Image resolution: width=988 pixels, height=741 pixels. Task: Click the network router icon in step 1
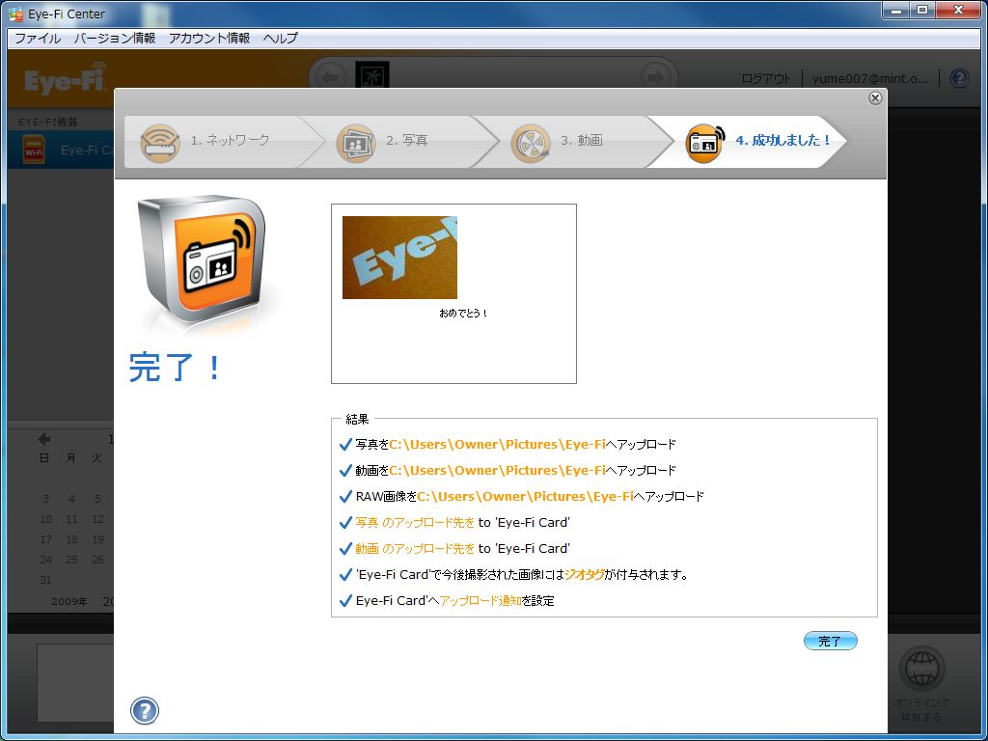[x=160, y=143]
